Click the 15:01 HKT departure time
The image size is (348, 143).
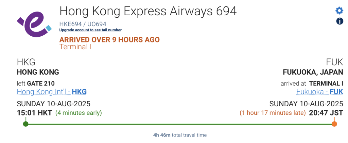[34, 113]
